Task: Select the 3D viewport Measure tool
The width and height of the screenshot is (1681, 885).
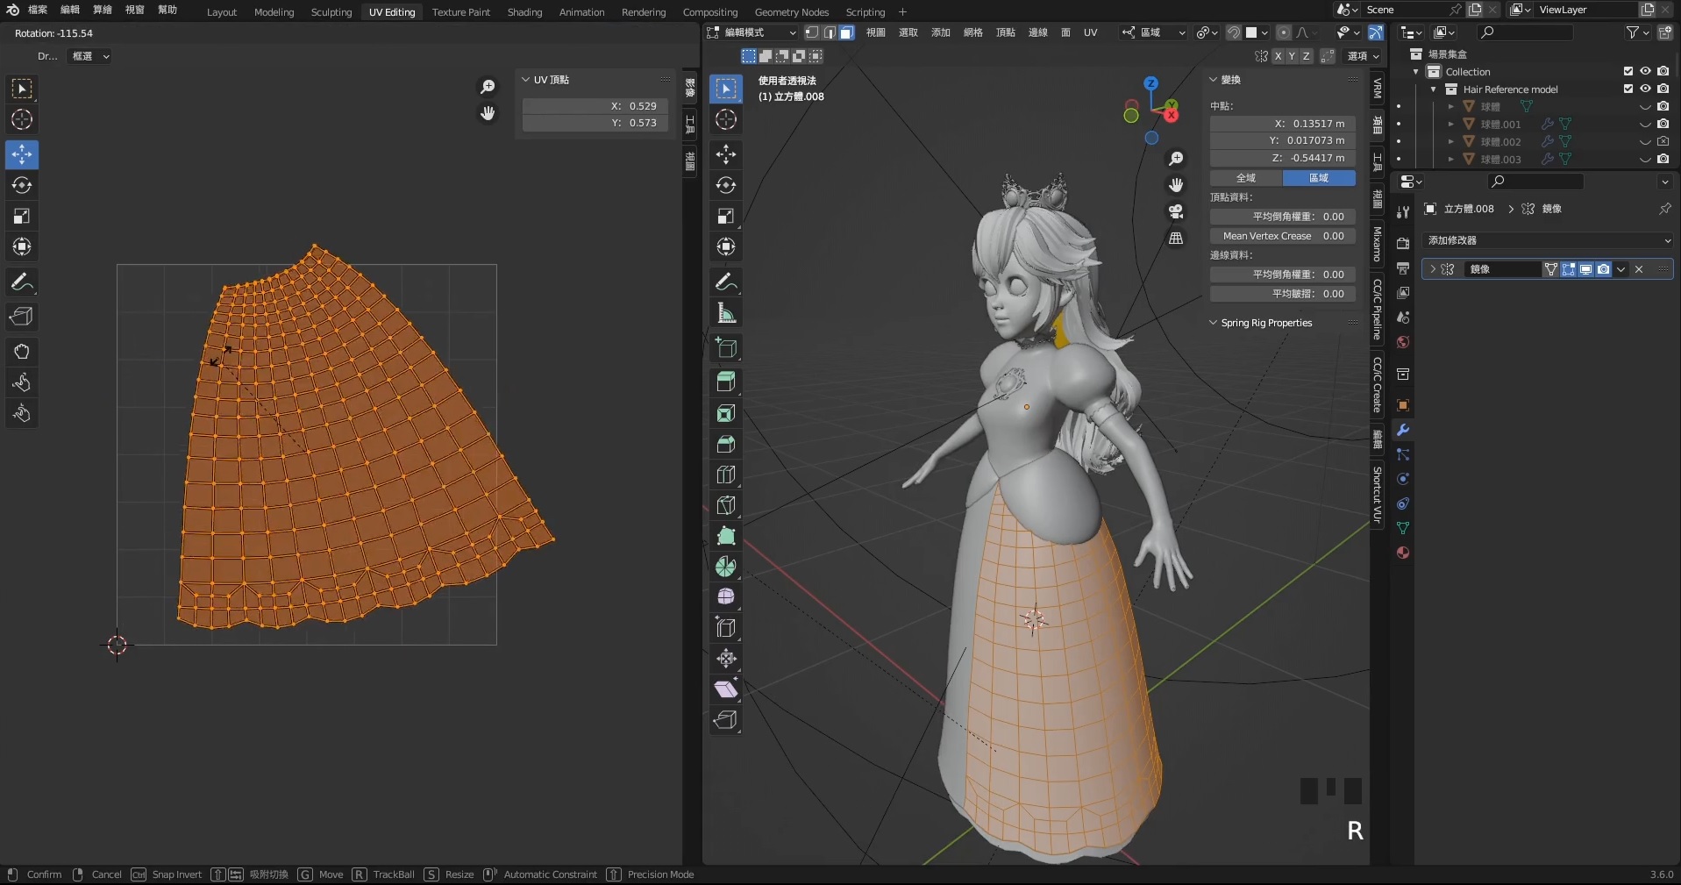Action: pyautogui.click(x=726, y=313)
